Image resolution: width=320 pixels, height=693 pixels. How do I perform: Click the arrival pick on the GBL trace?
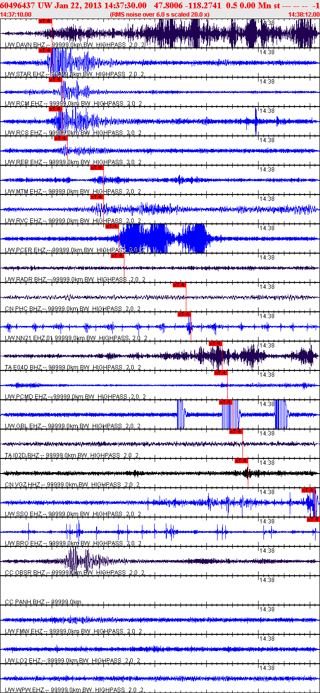tap(226, 402)
